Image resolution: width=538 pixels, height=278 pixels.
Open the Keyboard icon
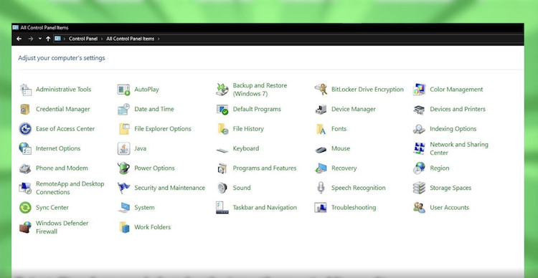click(x=222, y=150)
